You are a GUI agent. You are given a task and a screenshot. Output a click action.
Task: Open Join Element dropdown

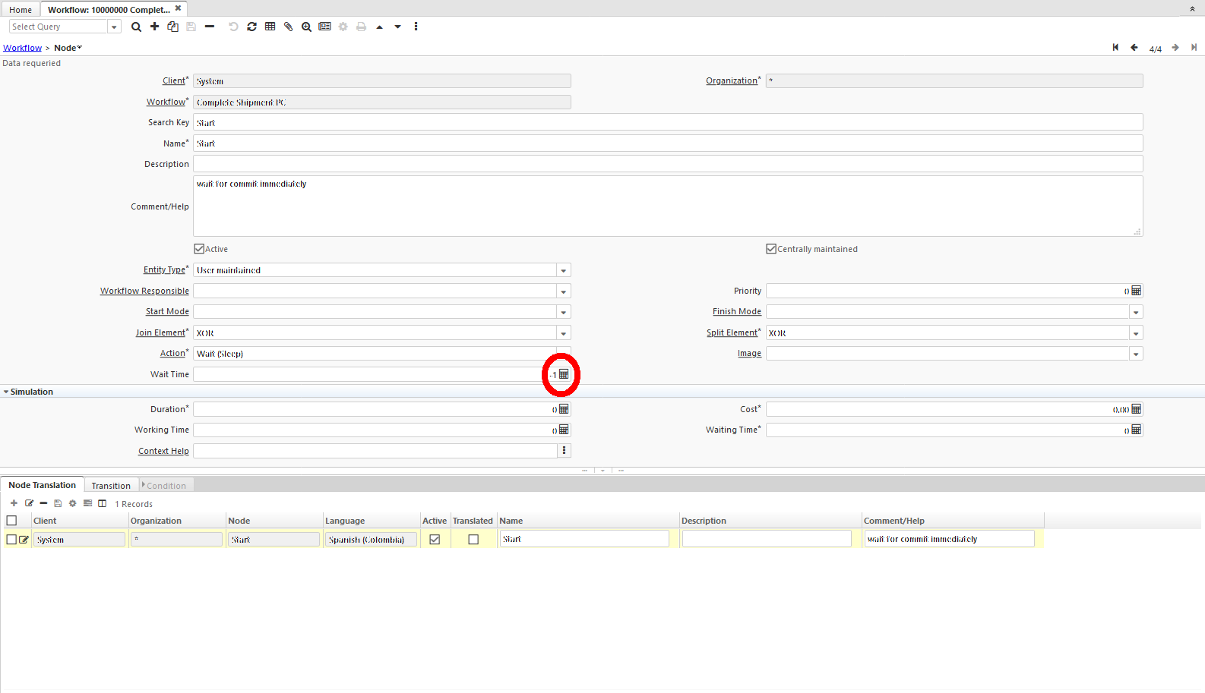tap(564, 333)
